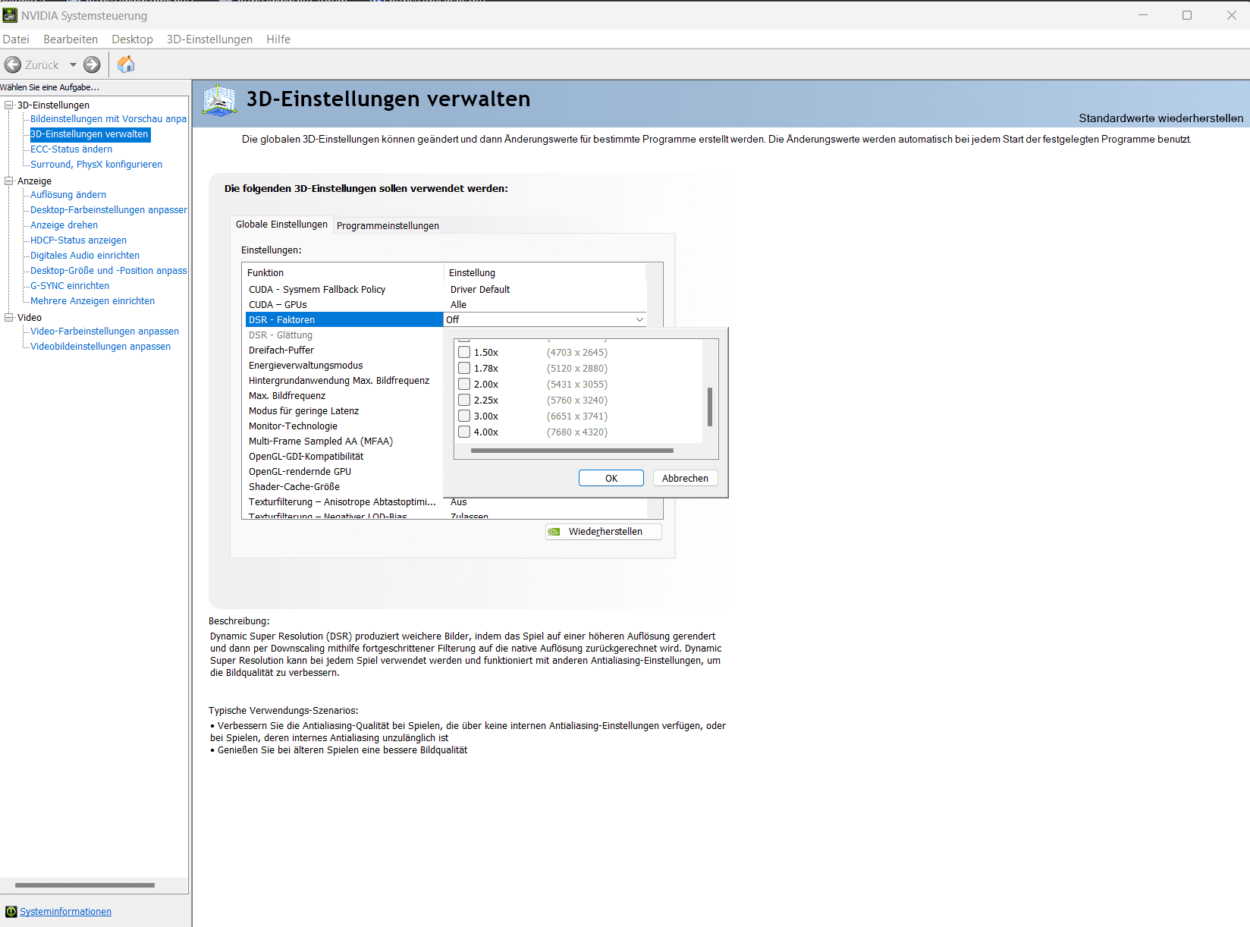Open the home start page icon
1250x927 pixels.
pos(126,64)
